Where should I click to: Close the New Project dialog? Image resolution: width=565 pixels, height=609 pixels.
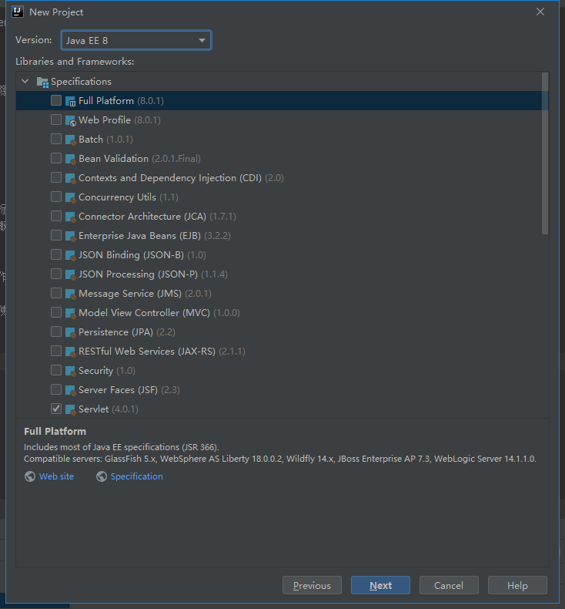[x=540, y=12]
